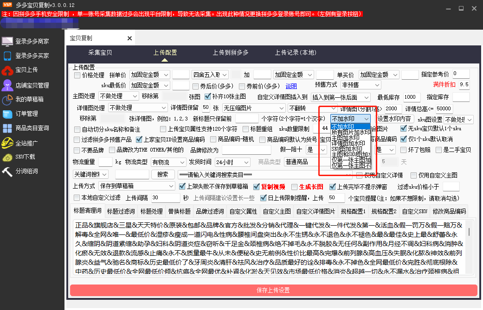Click the VIP logo in title bar
483x310 pixels.
point(7,4)
